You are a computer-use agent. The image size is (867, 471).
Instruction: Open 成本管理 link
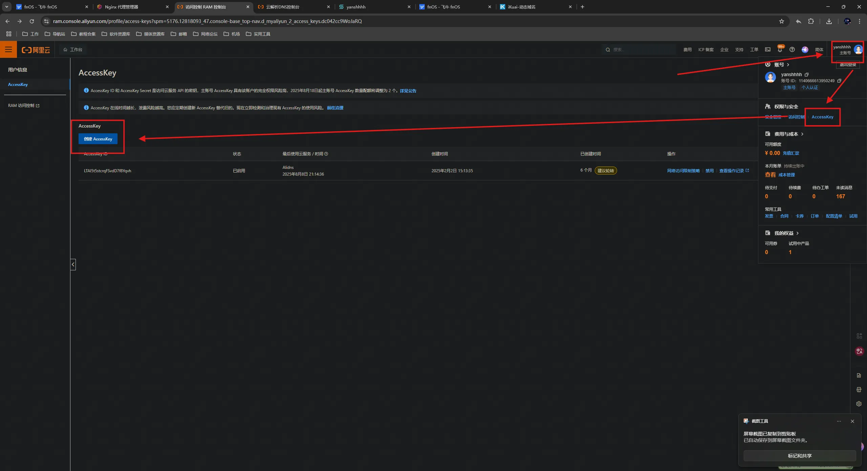(786, 175)
